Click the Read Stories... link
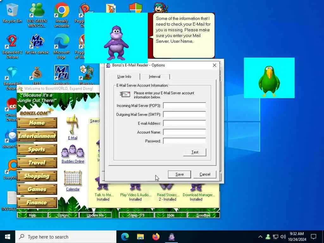324x243 pixels. tap(168, 195)
